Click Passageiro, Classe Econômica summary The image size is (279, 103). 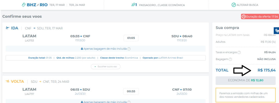pos(162,5)
